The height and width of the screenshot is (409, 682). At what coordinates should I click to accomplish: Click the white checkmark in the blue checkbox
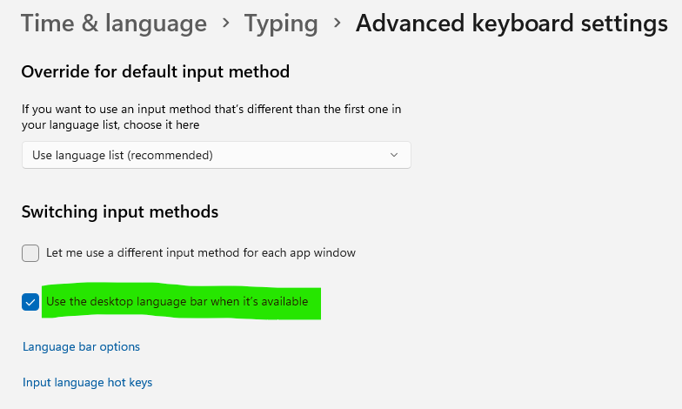click(x=30, y=303)
